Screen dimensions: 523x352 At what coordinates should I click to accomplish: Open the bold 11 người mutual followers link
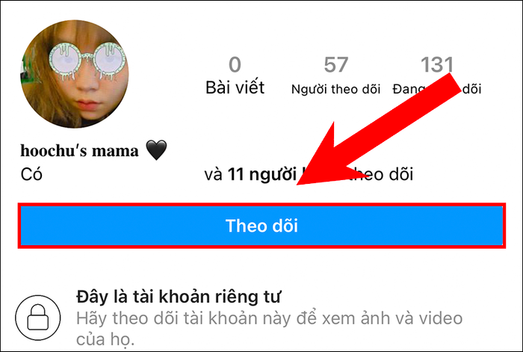click(x=262, y=174)
